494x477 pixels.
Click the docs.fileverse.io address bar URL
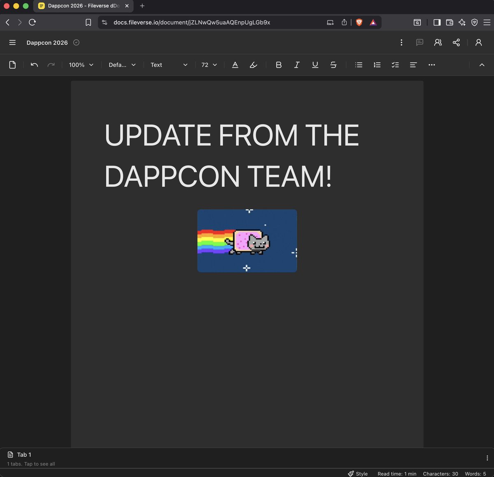(192, 22)
